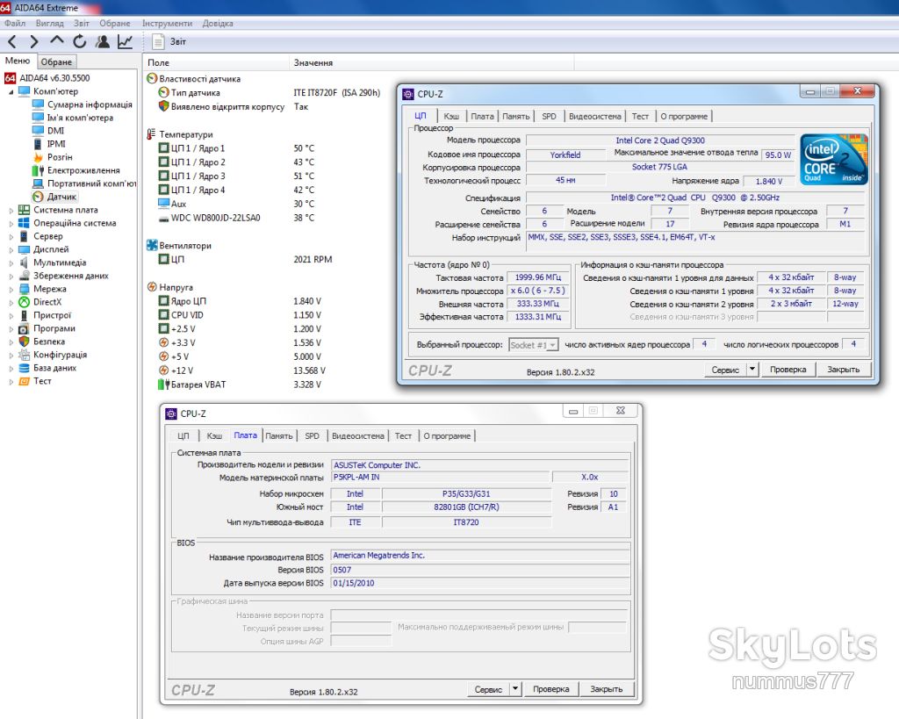Expand the Системна плата tree node
This screenshot has width=899, height=719.
(11, 211)
